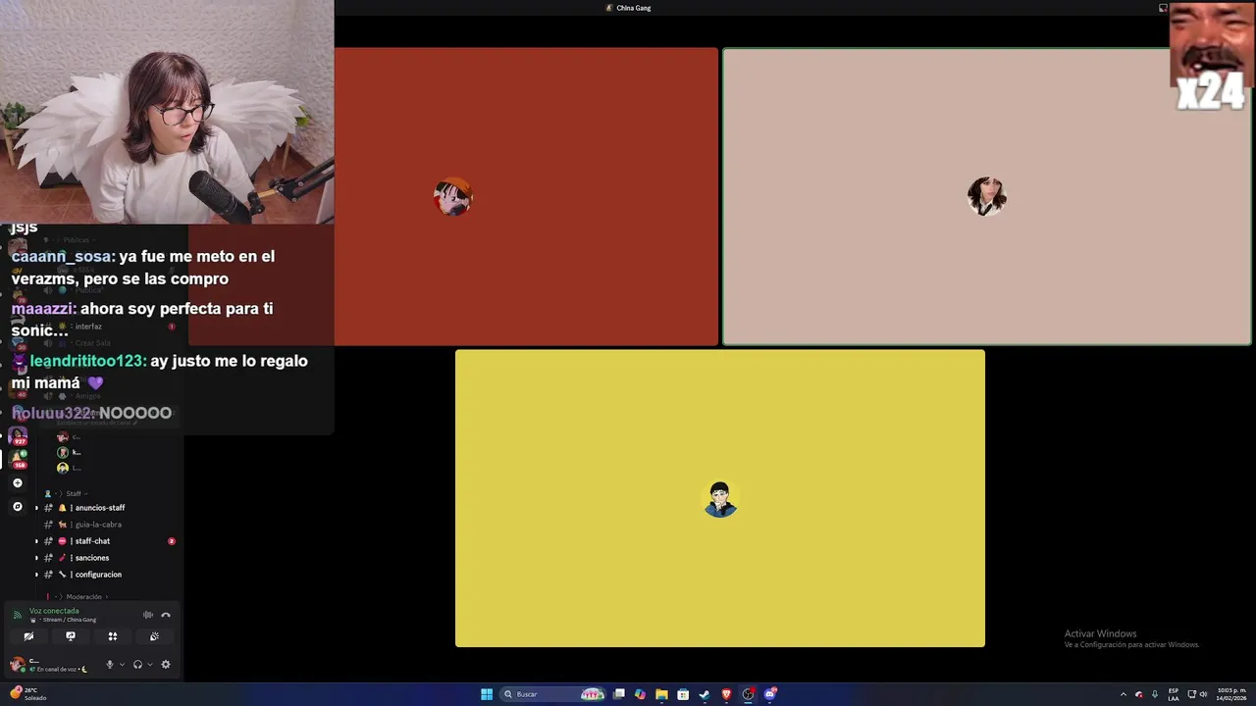Open Steam from the taskbar

[x=705, y=694]
